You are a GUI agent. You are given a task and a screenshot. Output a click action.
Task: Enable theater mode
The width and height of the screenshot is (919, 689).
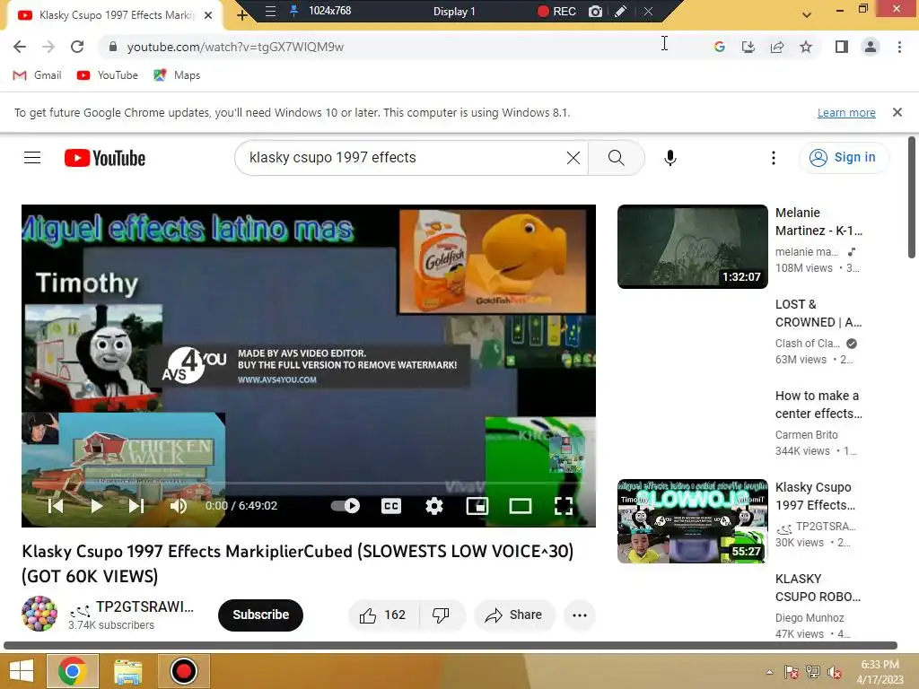click(520, 506)
